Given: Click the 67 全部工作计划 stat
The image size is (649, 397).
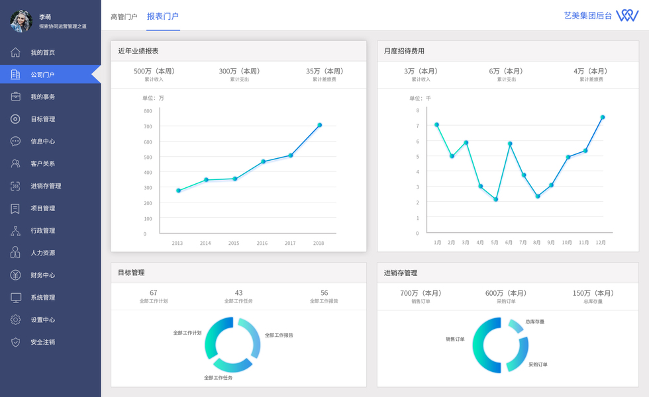Looking at the screenshot, I should click(154, 296).
